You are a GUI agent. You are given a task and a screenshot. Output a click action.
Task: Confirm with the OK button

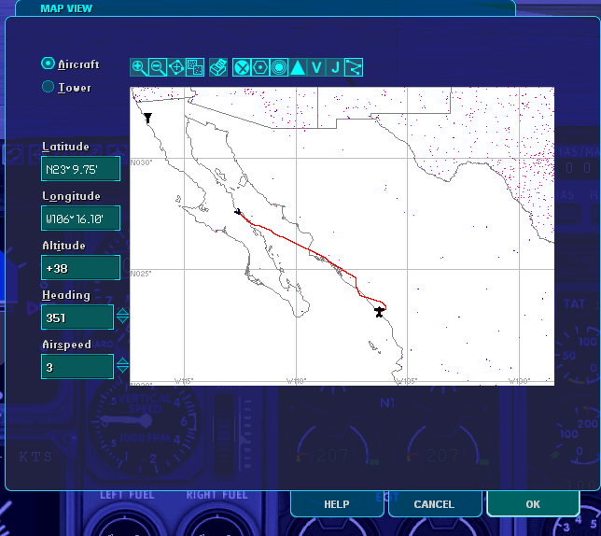(533, 504)
